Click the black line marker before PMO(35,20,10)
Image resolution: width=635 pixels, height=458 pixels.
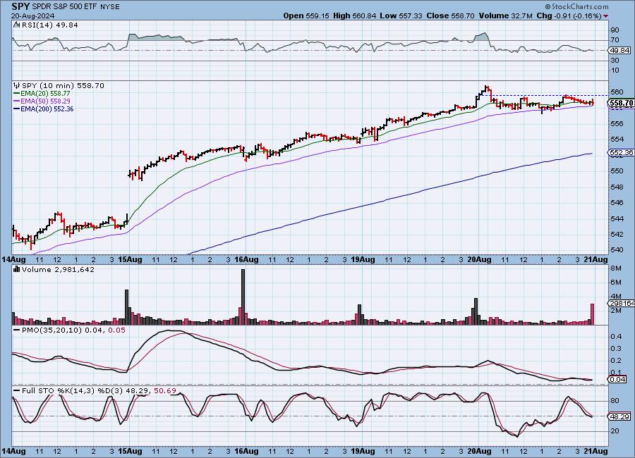click(17, 330)
